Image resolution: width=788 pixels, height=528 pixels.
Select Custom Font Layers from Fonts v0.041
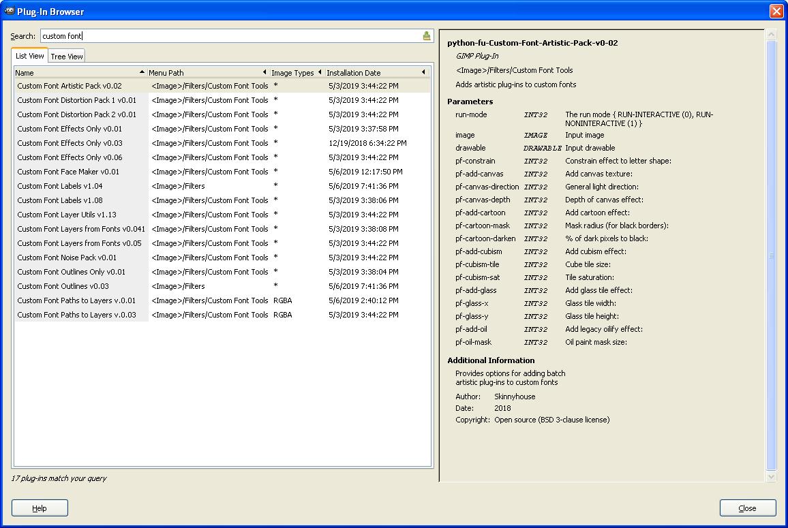tap(222, 229)
